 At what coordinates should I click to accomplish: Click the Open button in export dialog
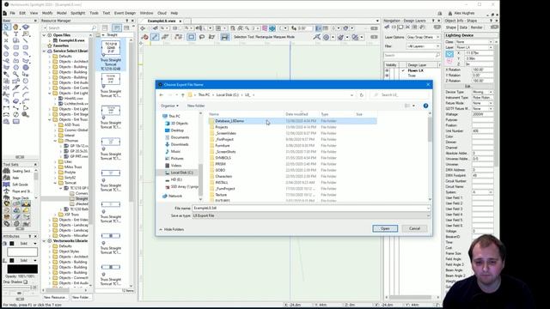[385, 228]
